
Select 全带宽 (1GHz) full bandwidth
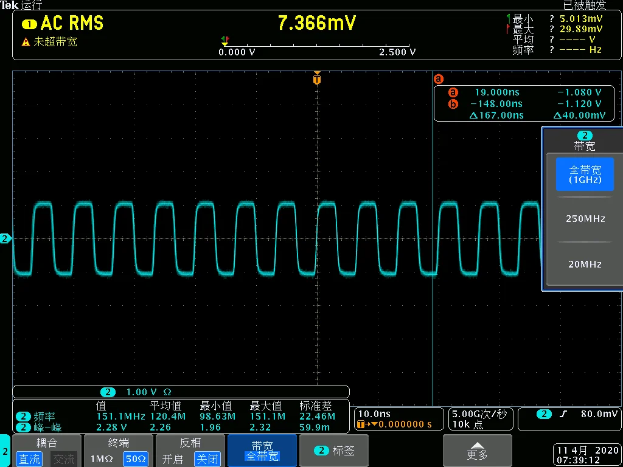point(585,173)
